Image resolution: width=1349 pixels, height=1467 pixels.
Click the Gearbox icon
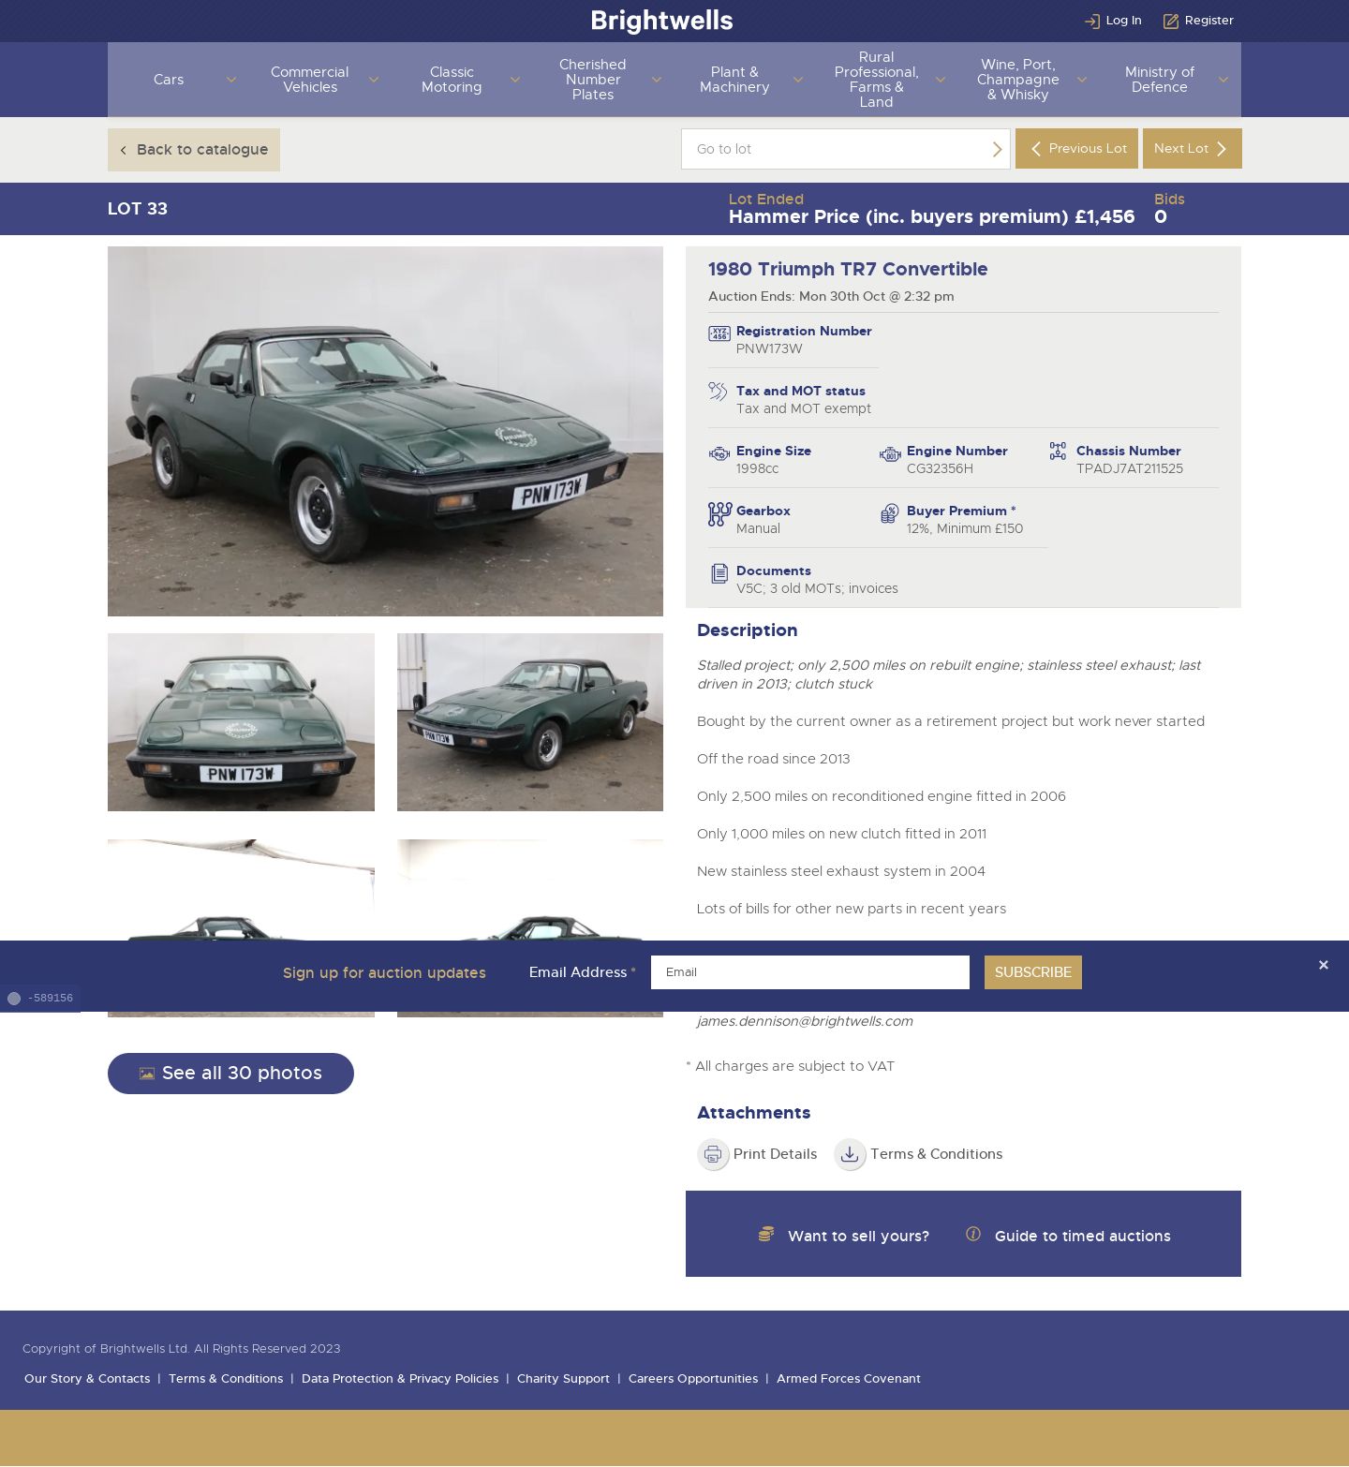[x=719, y=514]
